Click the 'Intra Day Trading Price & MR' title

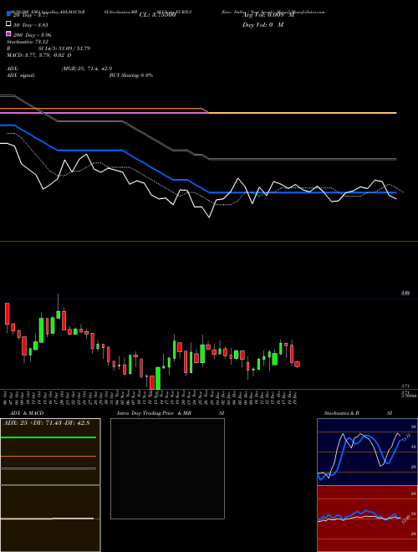154,413
